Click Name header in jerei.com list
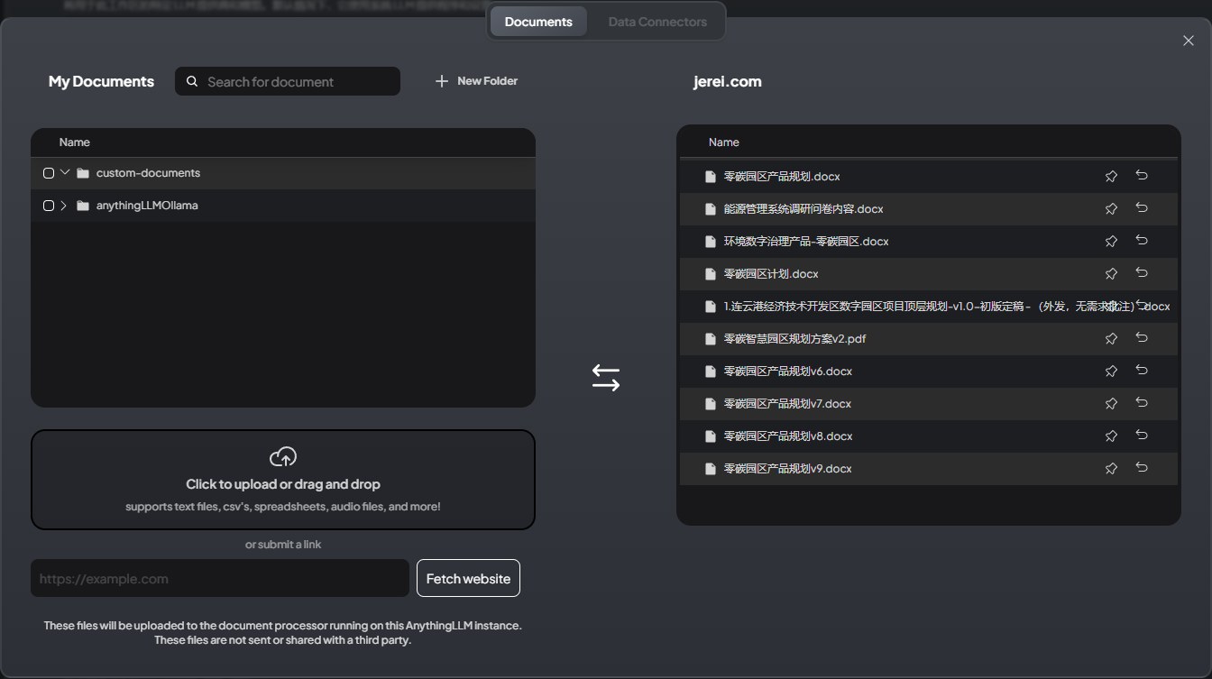 pos(724,142)
